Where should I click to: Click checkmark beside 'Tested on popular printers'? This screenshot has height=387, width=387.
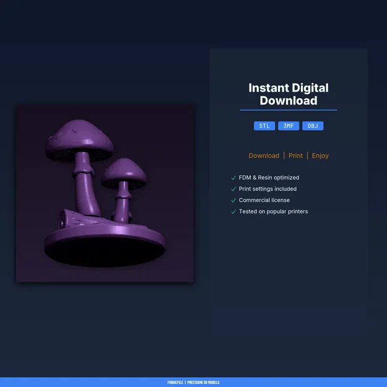(233, 212)
